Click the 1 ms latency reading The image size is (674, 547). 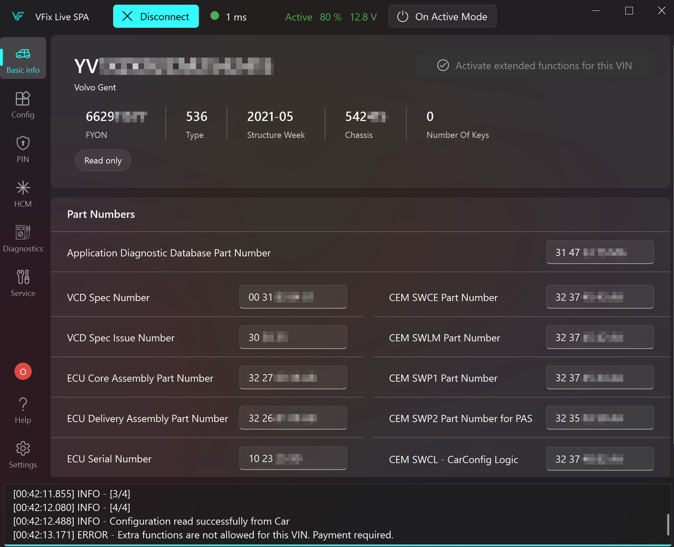click(x=236, y=17)
